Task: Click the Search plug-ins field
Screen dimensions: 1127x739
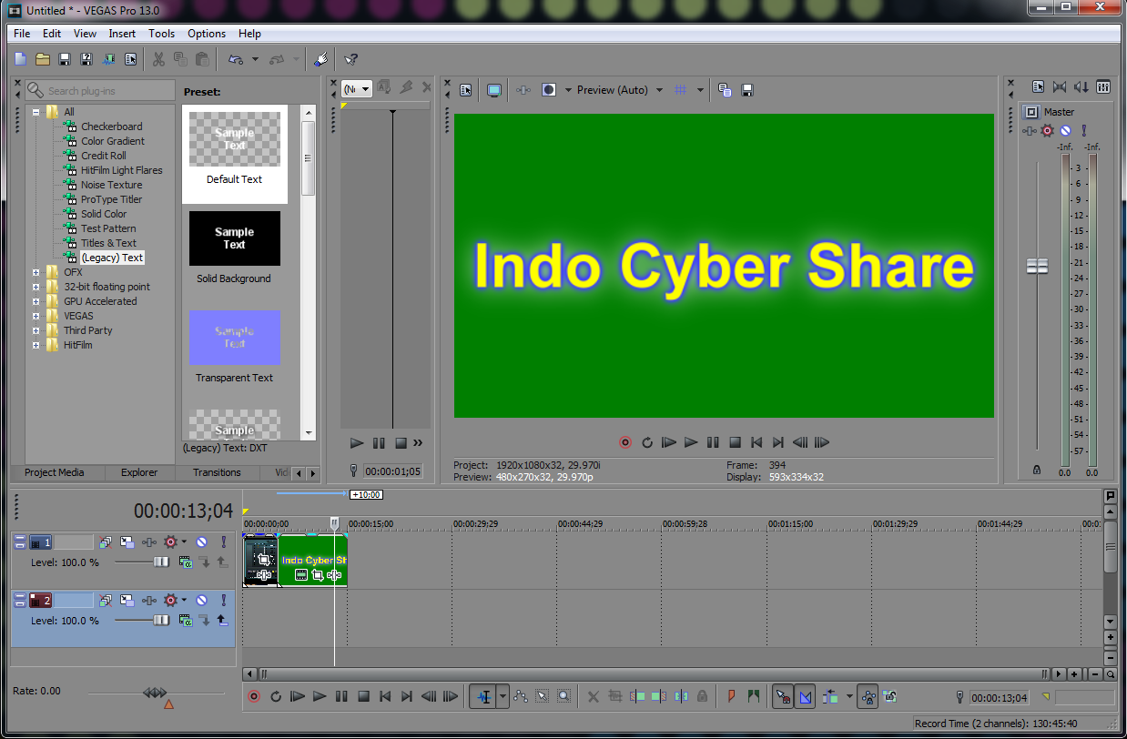Action: click(x=99, y=90)
